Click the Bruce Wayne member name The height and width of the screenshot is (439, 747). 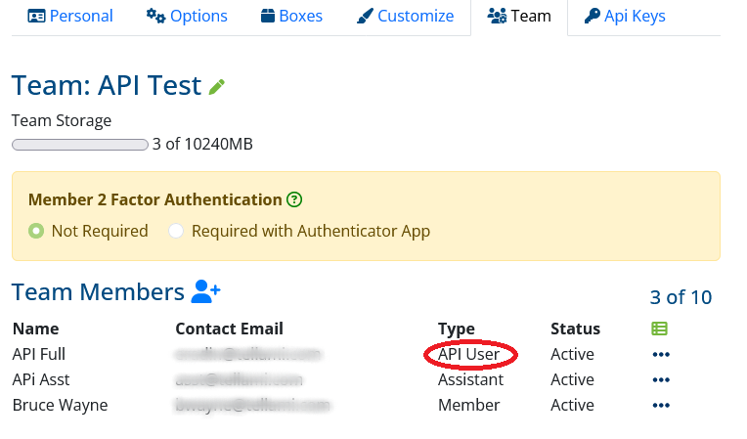[x=59, y=405]
